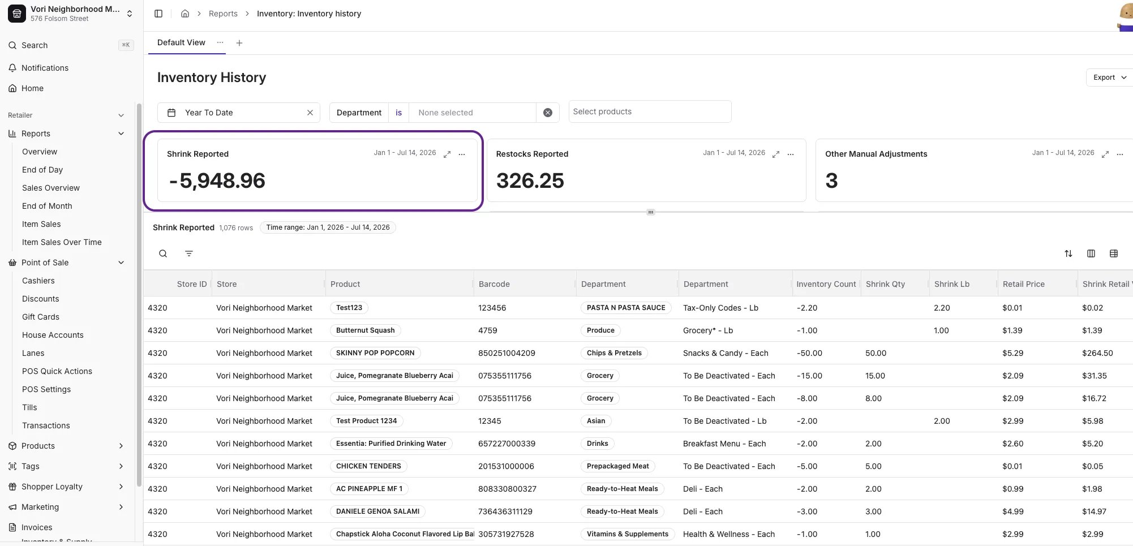
Task: Open End of Month report
Action: [x=47, y=206]
